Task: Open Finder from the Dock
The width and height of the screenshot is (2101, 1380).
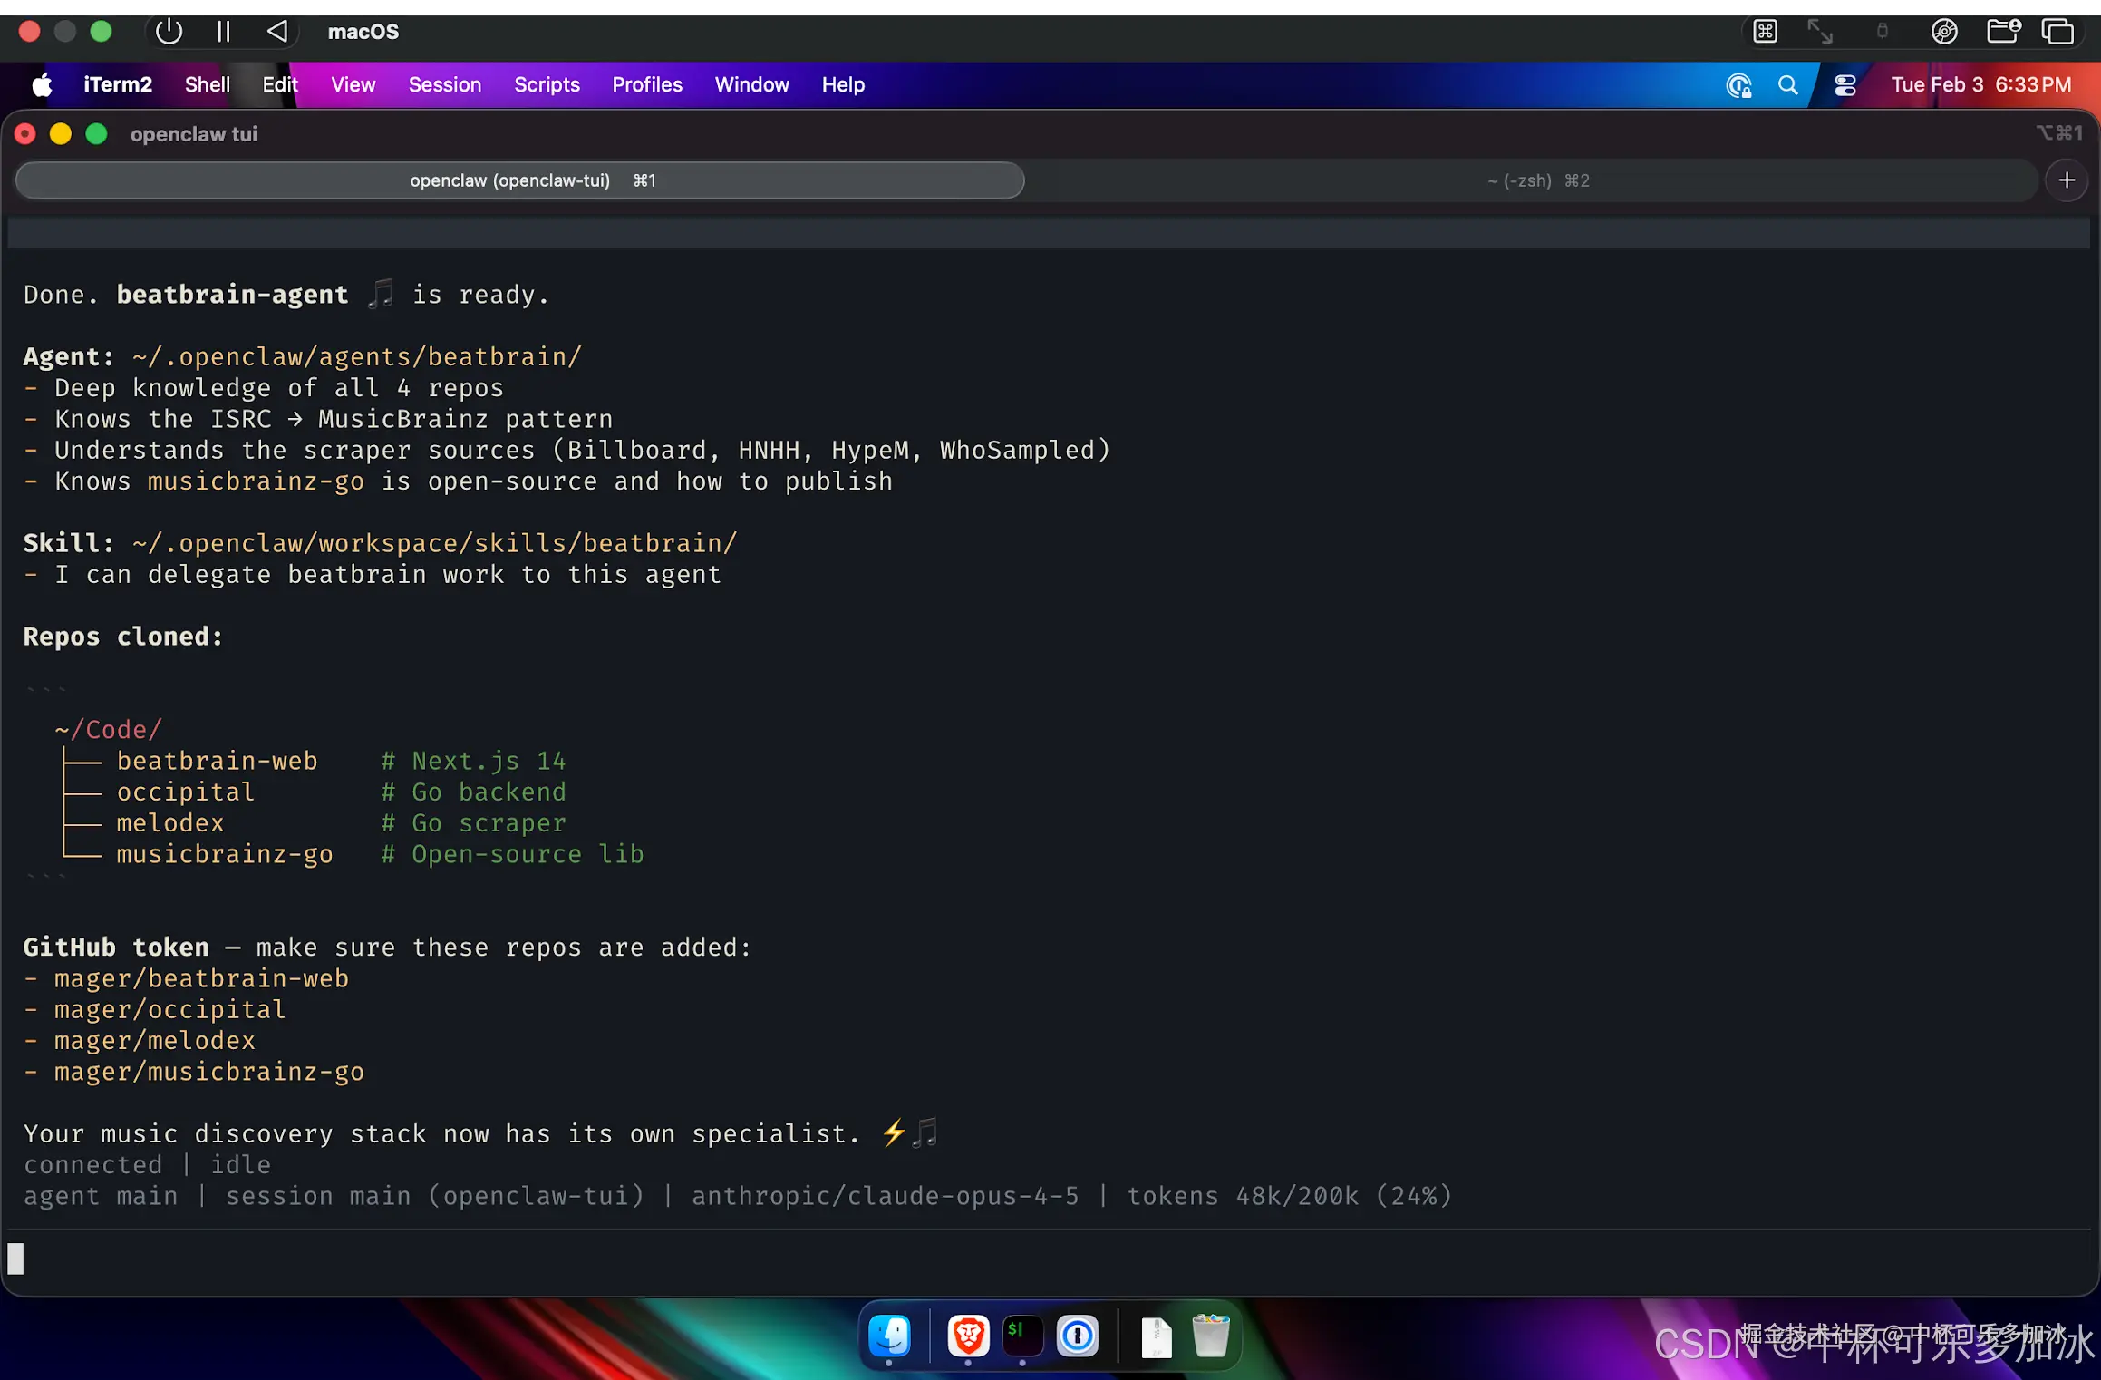Action: [889, 1336]
